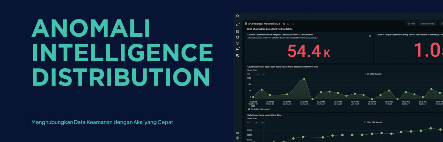This screenshot has height=142, width=443.
Task: Click the Edit dashboard button
Action: [x=411, y=23]
